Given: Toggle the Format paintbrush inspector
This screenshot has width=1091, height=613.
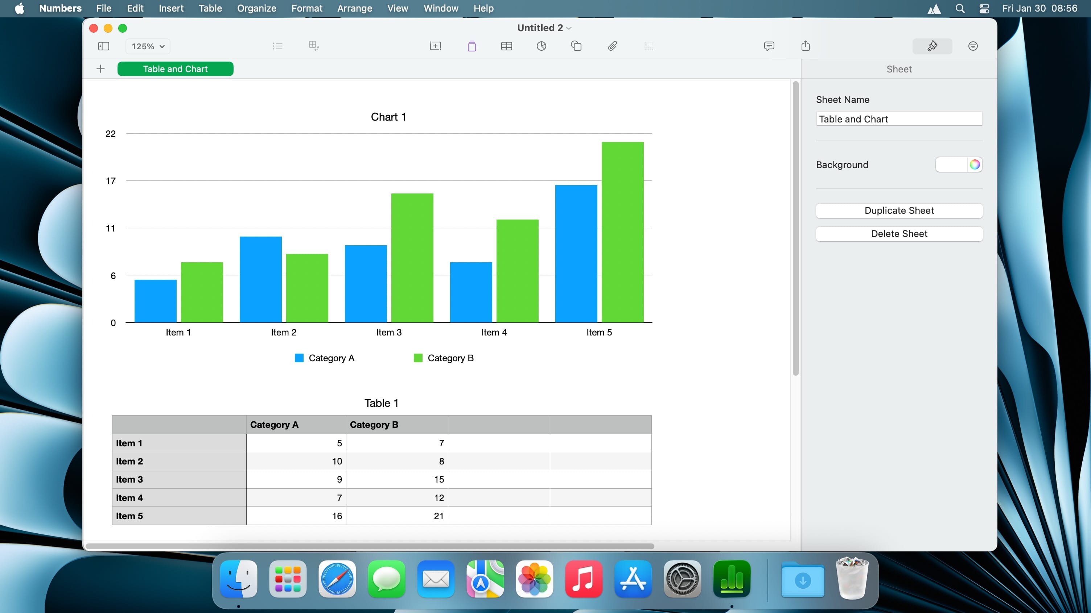Looking at the screenshot, I should pos(932,46).
